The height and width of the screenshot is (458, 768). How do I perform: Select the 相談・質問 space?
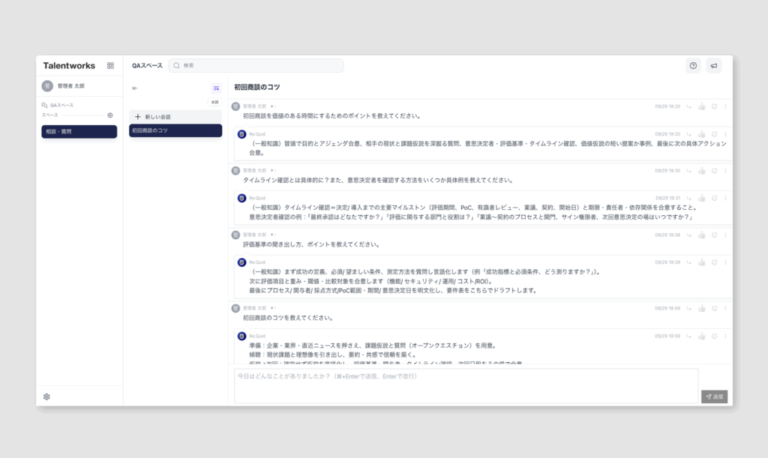coord(79,132)
